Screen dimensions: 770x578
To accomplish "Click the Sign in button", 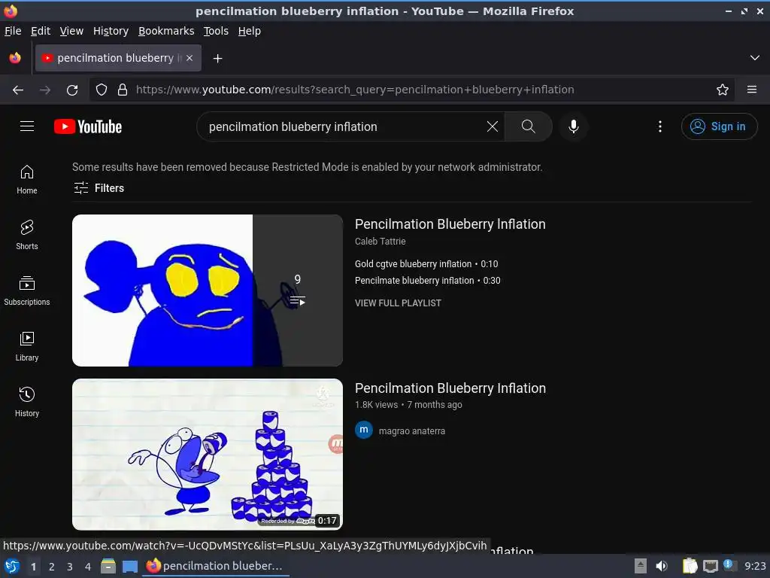I will 719,126.
